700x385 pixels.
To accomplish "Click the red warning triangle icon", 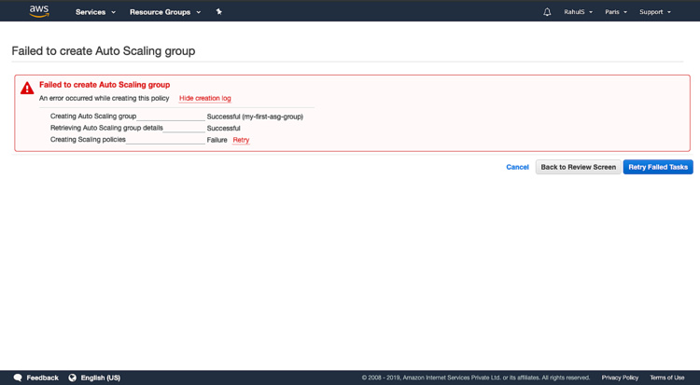I will tap(27, 89).
